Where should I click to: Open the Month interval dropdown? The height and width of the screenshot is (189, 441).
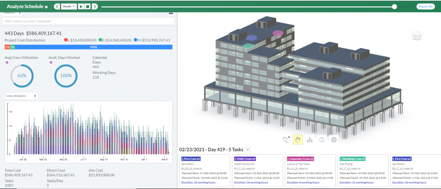point(69,7)
